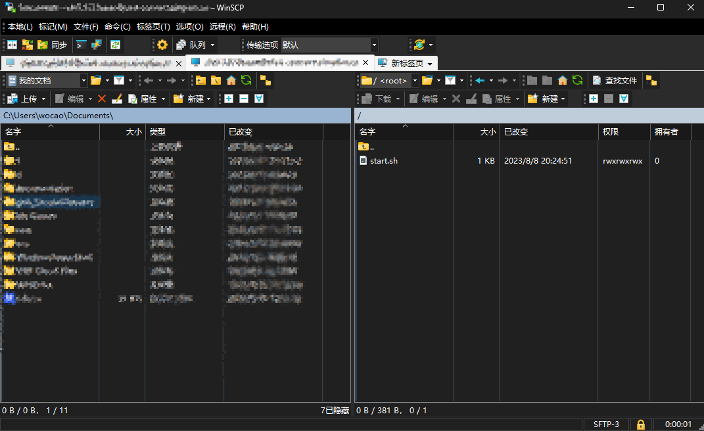Viewport: 704px width, 431px height.
Task: Expand the 我的文档 local drive dropdown
Action: click(83, 80)
